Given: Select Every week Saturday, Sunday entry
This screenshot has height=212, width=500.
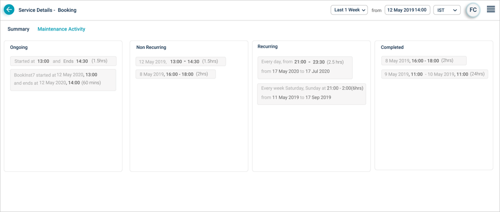Looking at the screenshot, I should [x=311, y=93].
